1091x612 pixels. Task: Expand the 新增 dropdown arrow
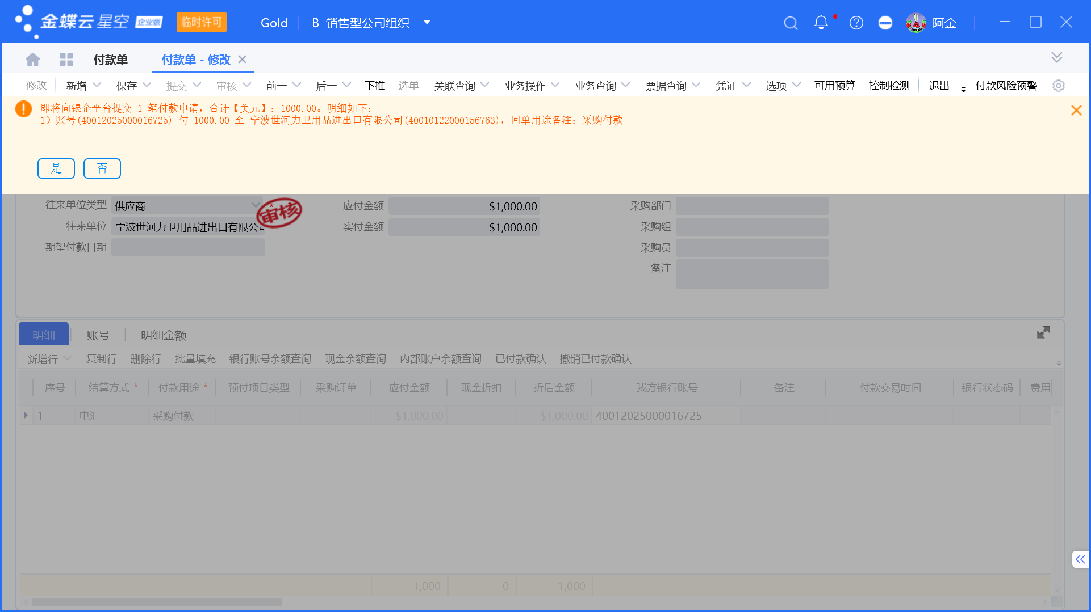coord(97,85)
